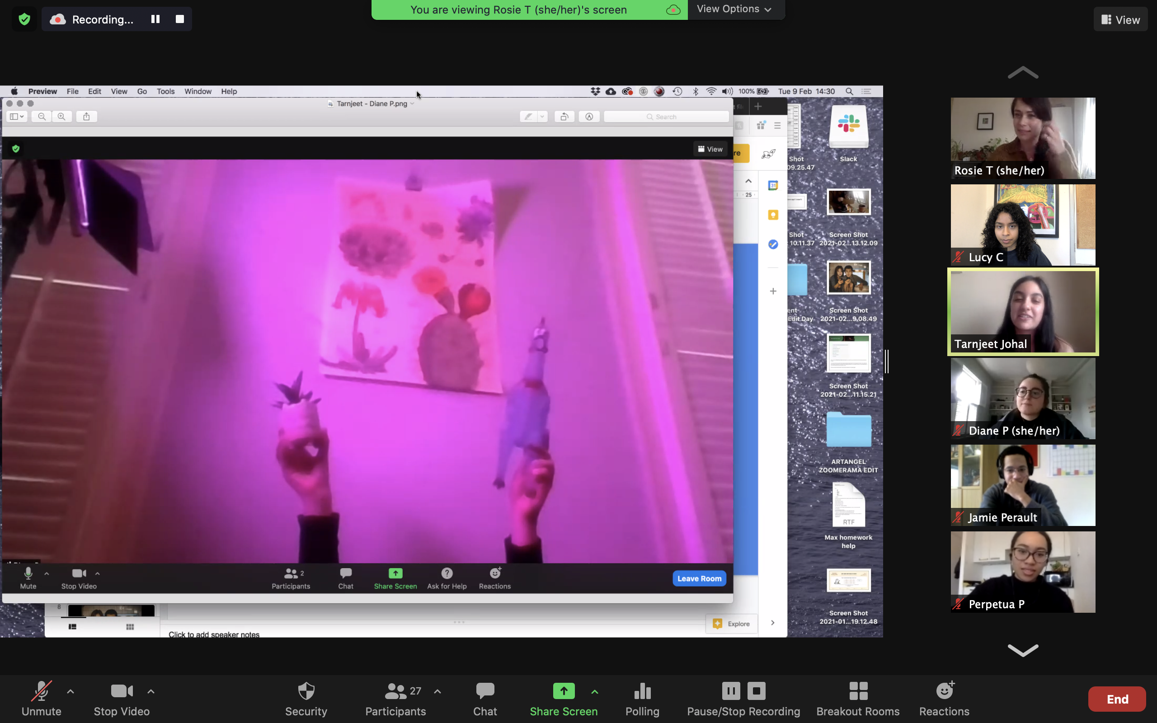Click the red End meeting button
The image size is (1157, 723).
click(1116, 699)
